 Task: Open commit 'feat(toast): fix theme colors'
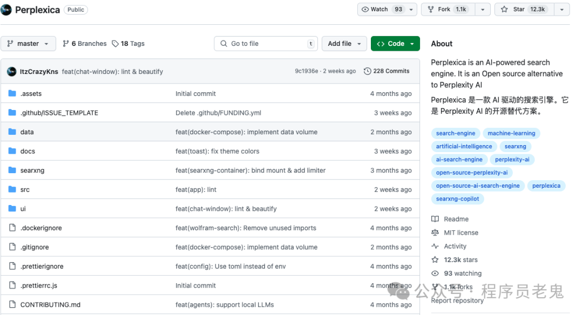coord(218,151)
